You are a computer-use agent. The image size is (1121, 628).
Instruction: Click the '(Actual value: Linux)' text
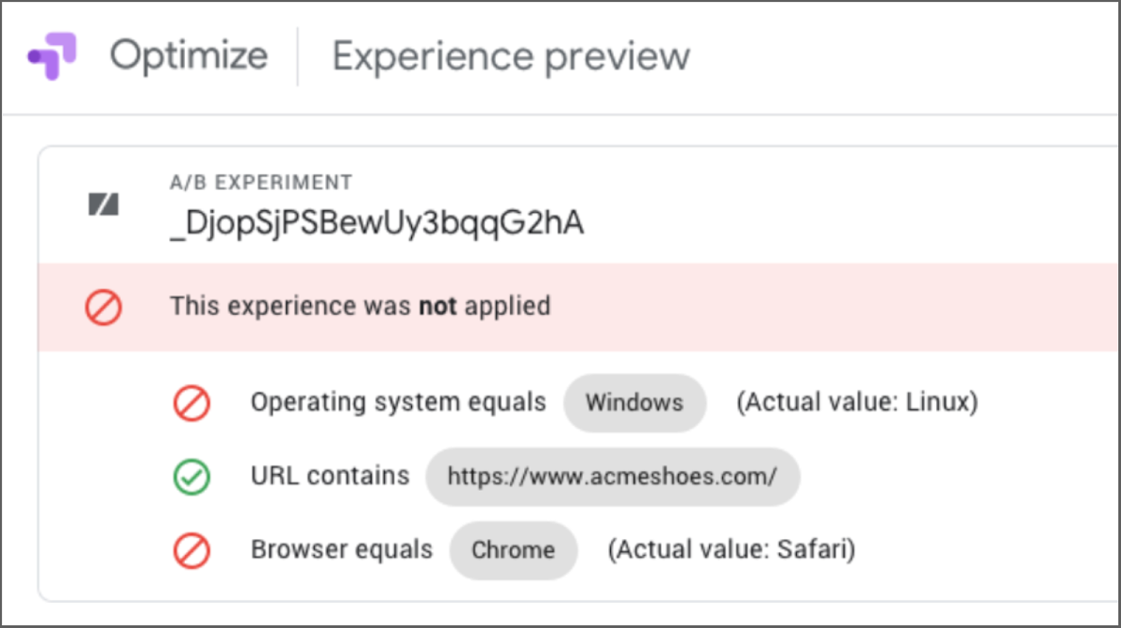(x=857, y=402)
